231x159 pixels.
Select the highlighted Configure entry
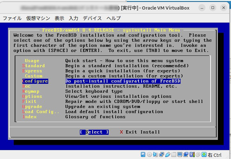click(x=35, y=81)
